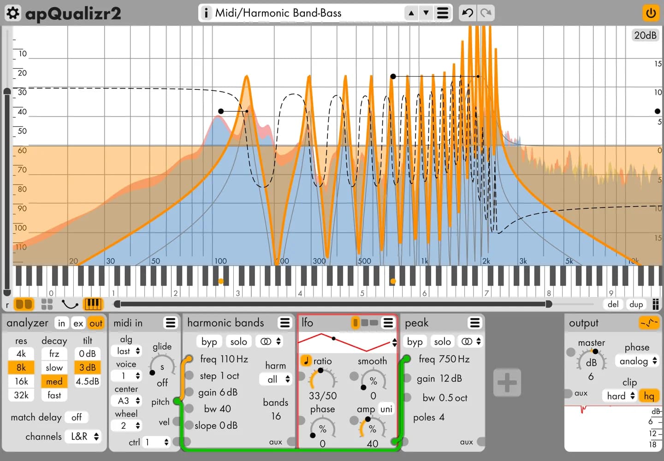This screenshot has width=664, height=461.
Task: Open the settings gear next to apQualizr2
Action: click(x=12, y=13)
